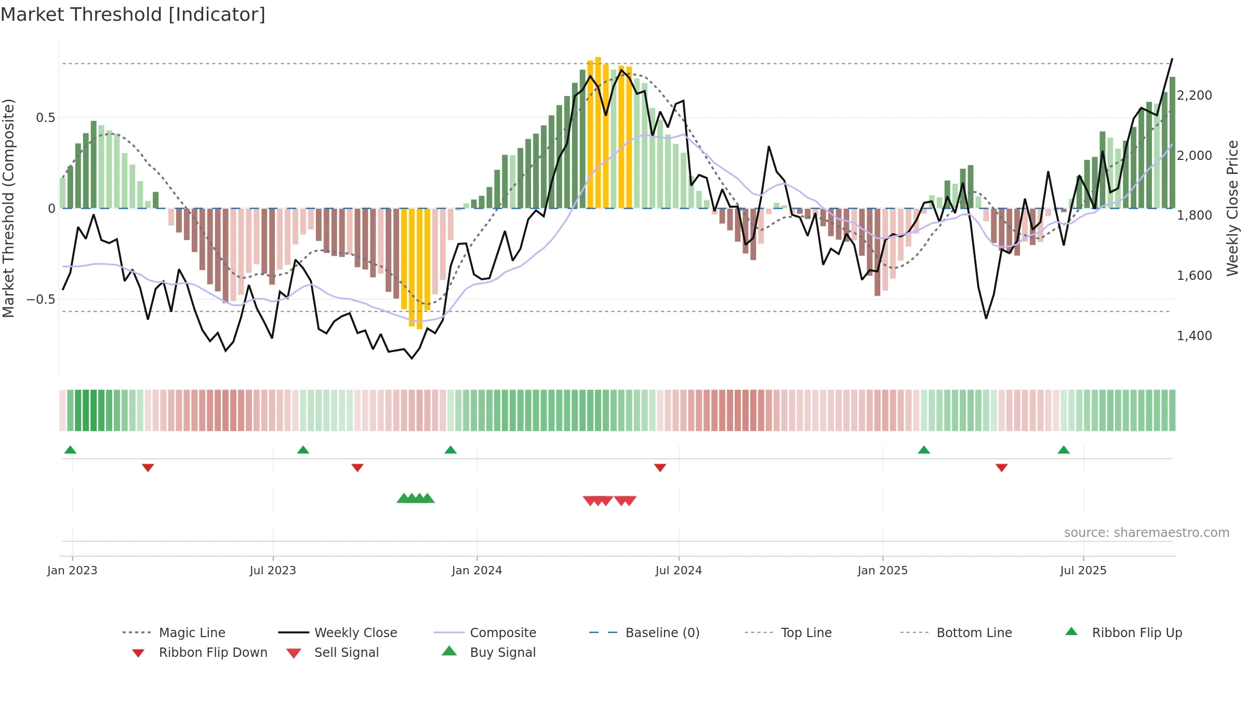Click the ribbon flip up marker before Jul 2025

(x=1064, y=450)
